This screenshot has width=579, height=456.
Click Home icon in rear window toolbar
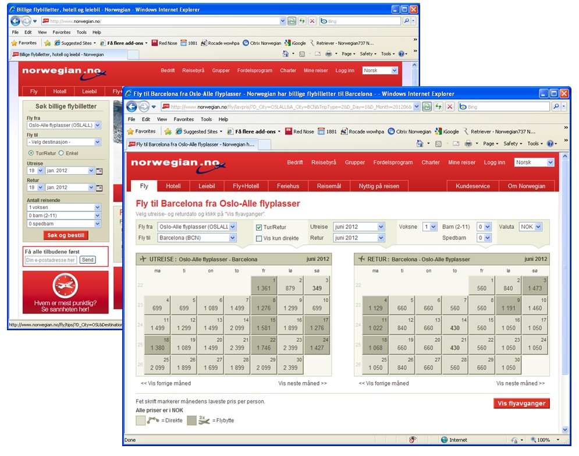click(x=286, y=54)
